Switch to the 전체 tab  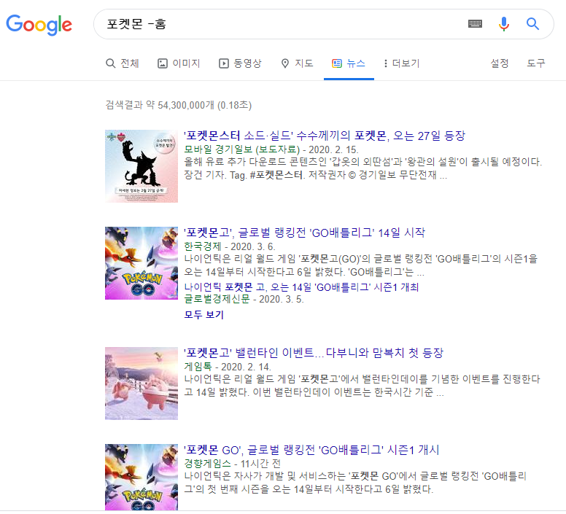tap(123, 63)
